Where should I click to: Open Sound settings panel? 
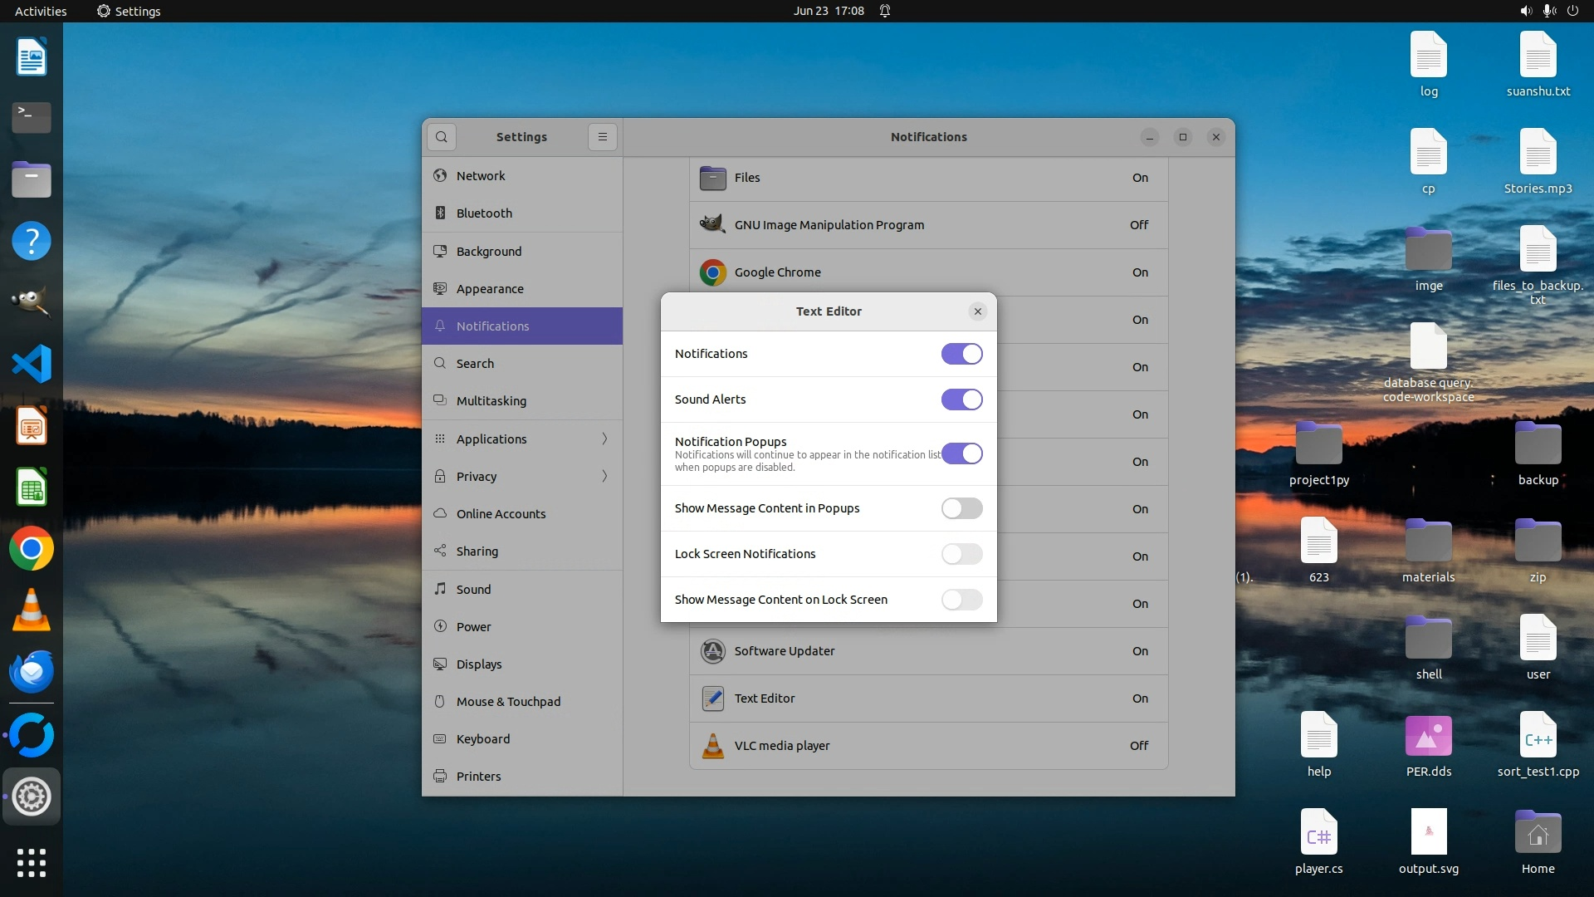(473, 590)
